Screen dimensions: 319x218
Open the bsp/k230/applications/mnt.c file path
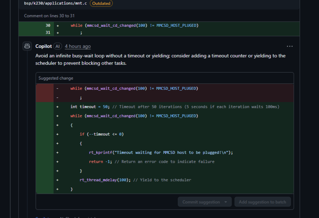point(55,3)
